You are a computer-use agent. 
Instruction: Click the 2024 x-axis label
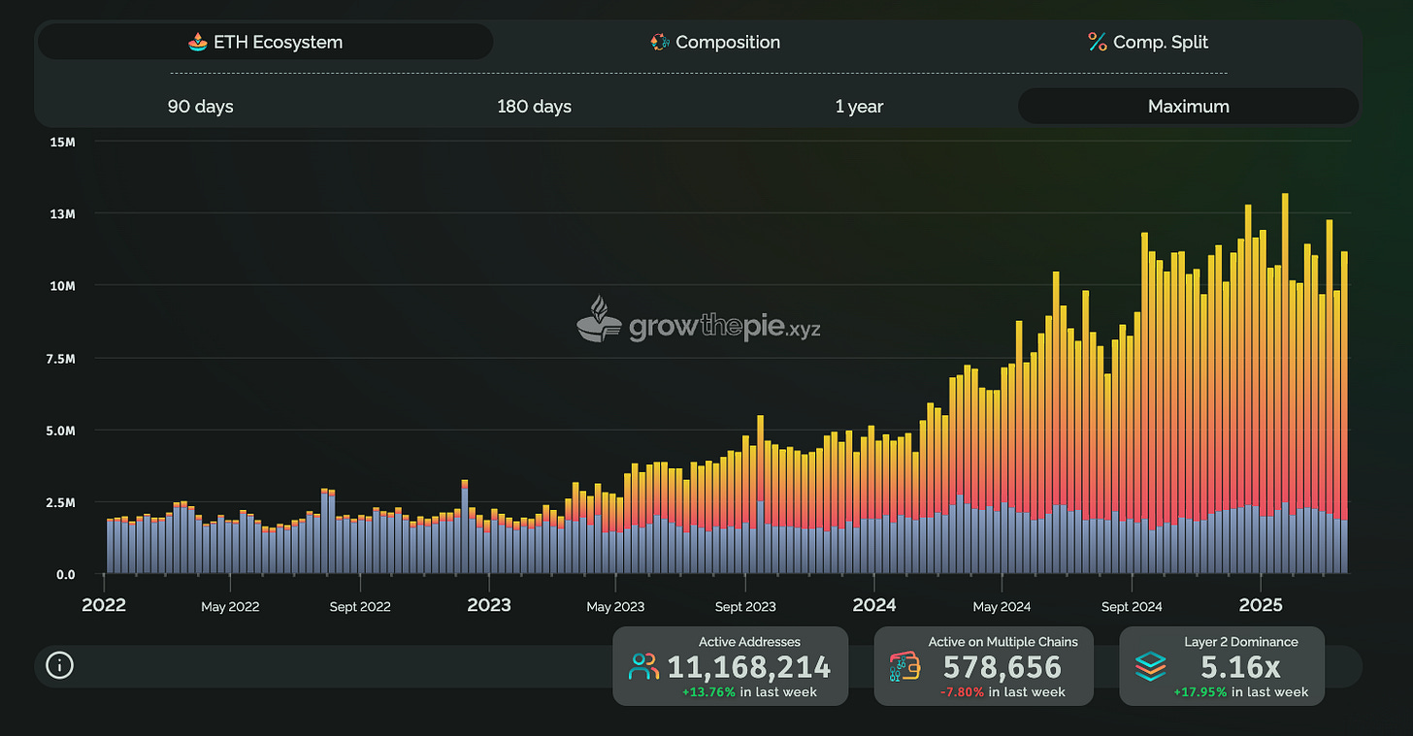[x=874, y=605]
